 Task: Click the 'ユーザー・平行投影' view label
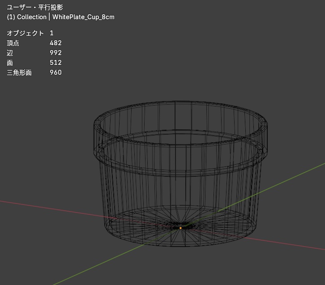35,8
